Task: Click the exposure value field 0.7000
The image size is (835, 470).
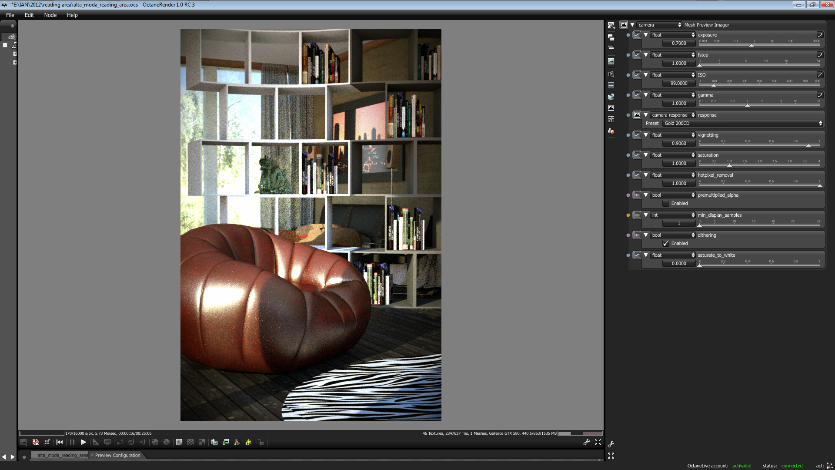Action: coord(678,43)
